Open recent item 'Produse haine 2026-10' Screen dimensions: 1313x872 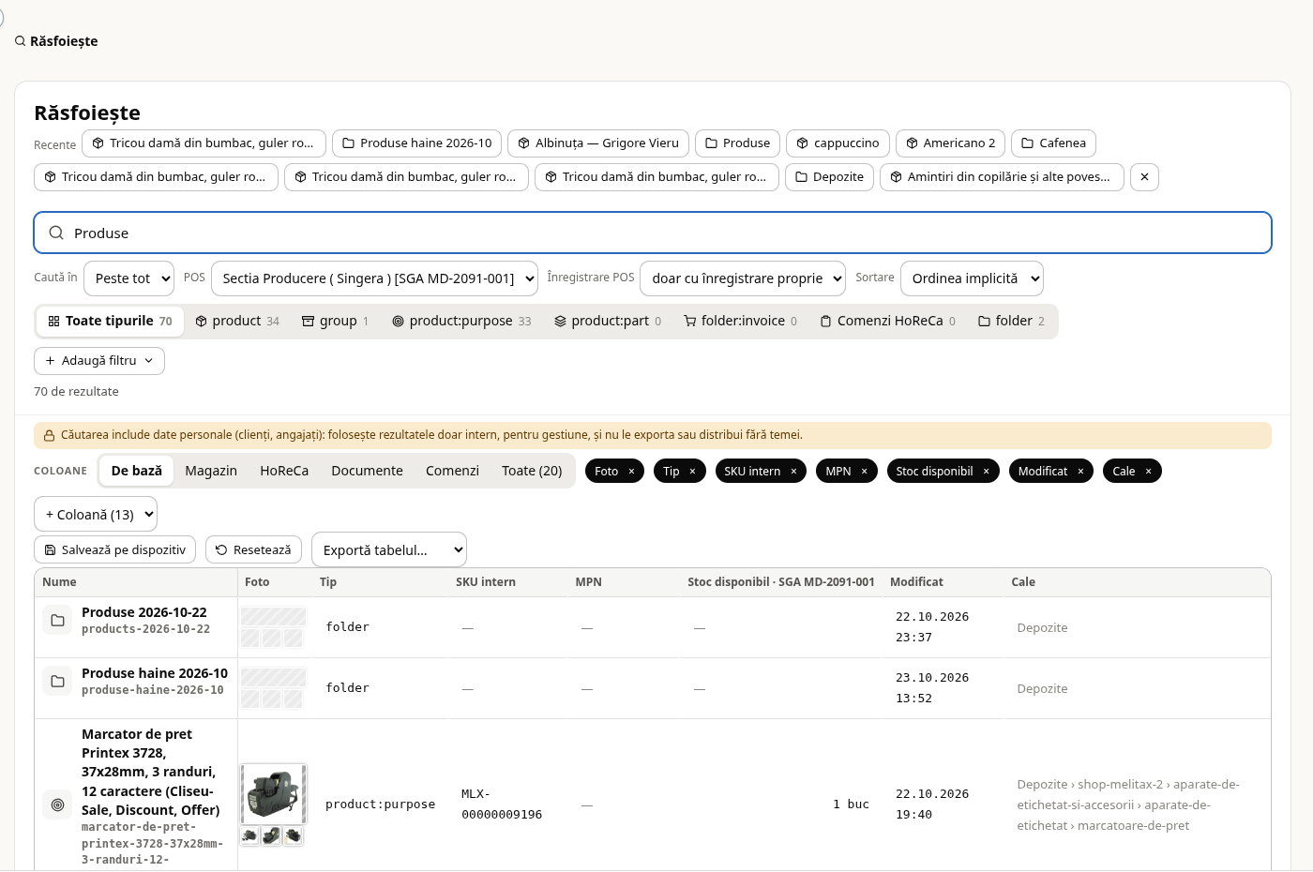(x=416, y=143)
